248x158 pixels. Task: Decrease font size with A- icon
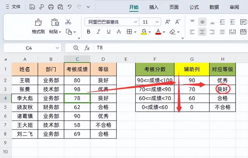(178, 22)
